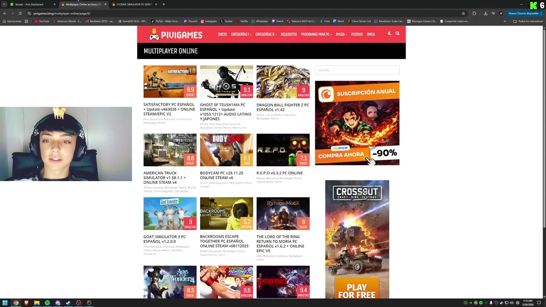Open Age of Wonders thumbnail
The width and height of the screenshot is (546, 307).
point(170,282)
